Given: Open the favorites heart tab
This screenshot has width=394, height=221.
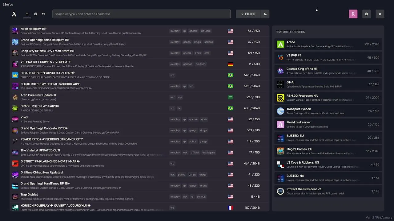Looking at the screenshot, I should (x=43, y=14).
